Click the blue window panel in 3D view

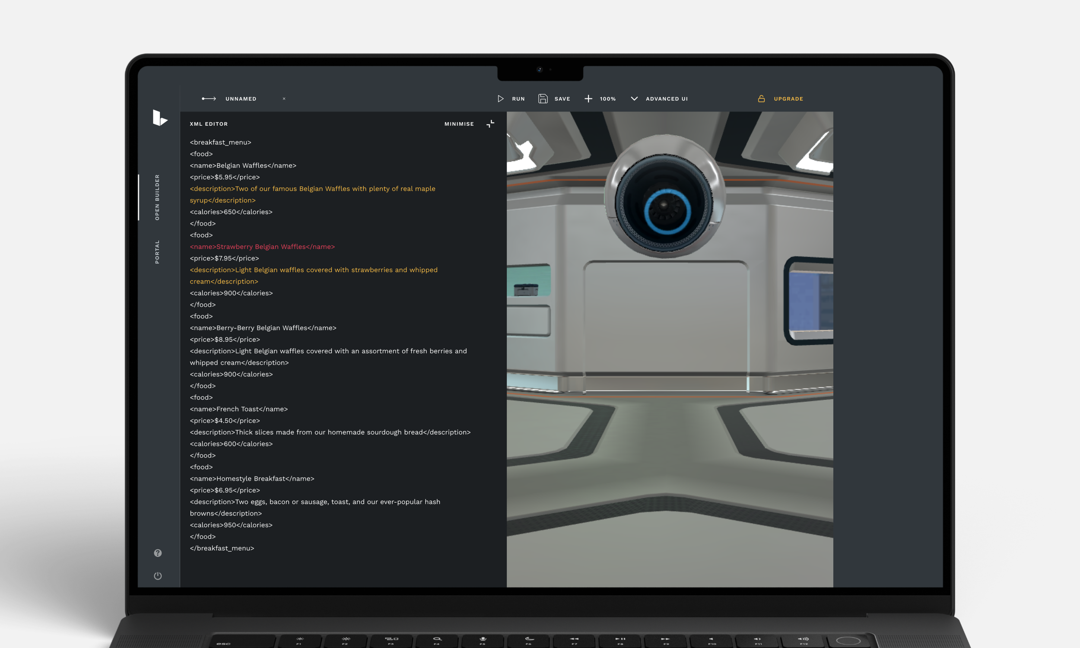click(810, 301)
